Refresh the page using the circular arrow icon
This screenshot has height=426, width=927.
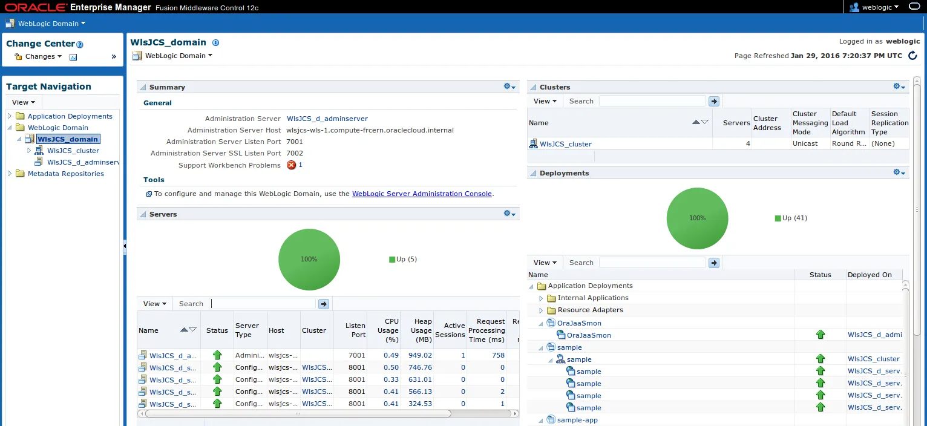(913, 56)
